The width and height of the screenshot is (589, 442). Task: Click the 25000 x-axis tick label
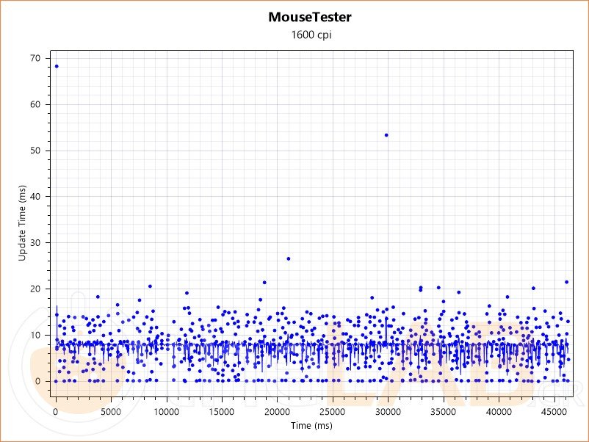click(x=332, y=412)
